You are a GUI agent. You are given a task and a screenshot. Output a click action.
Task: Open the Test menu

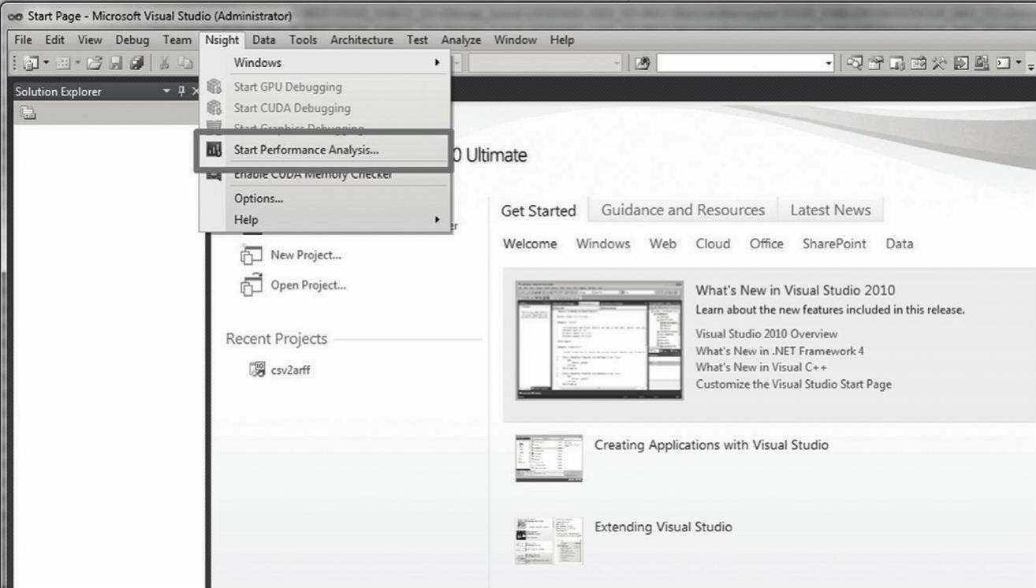tap(418, 40)
